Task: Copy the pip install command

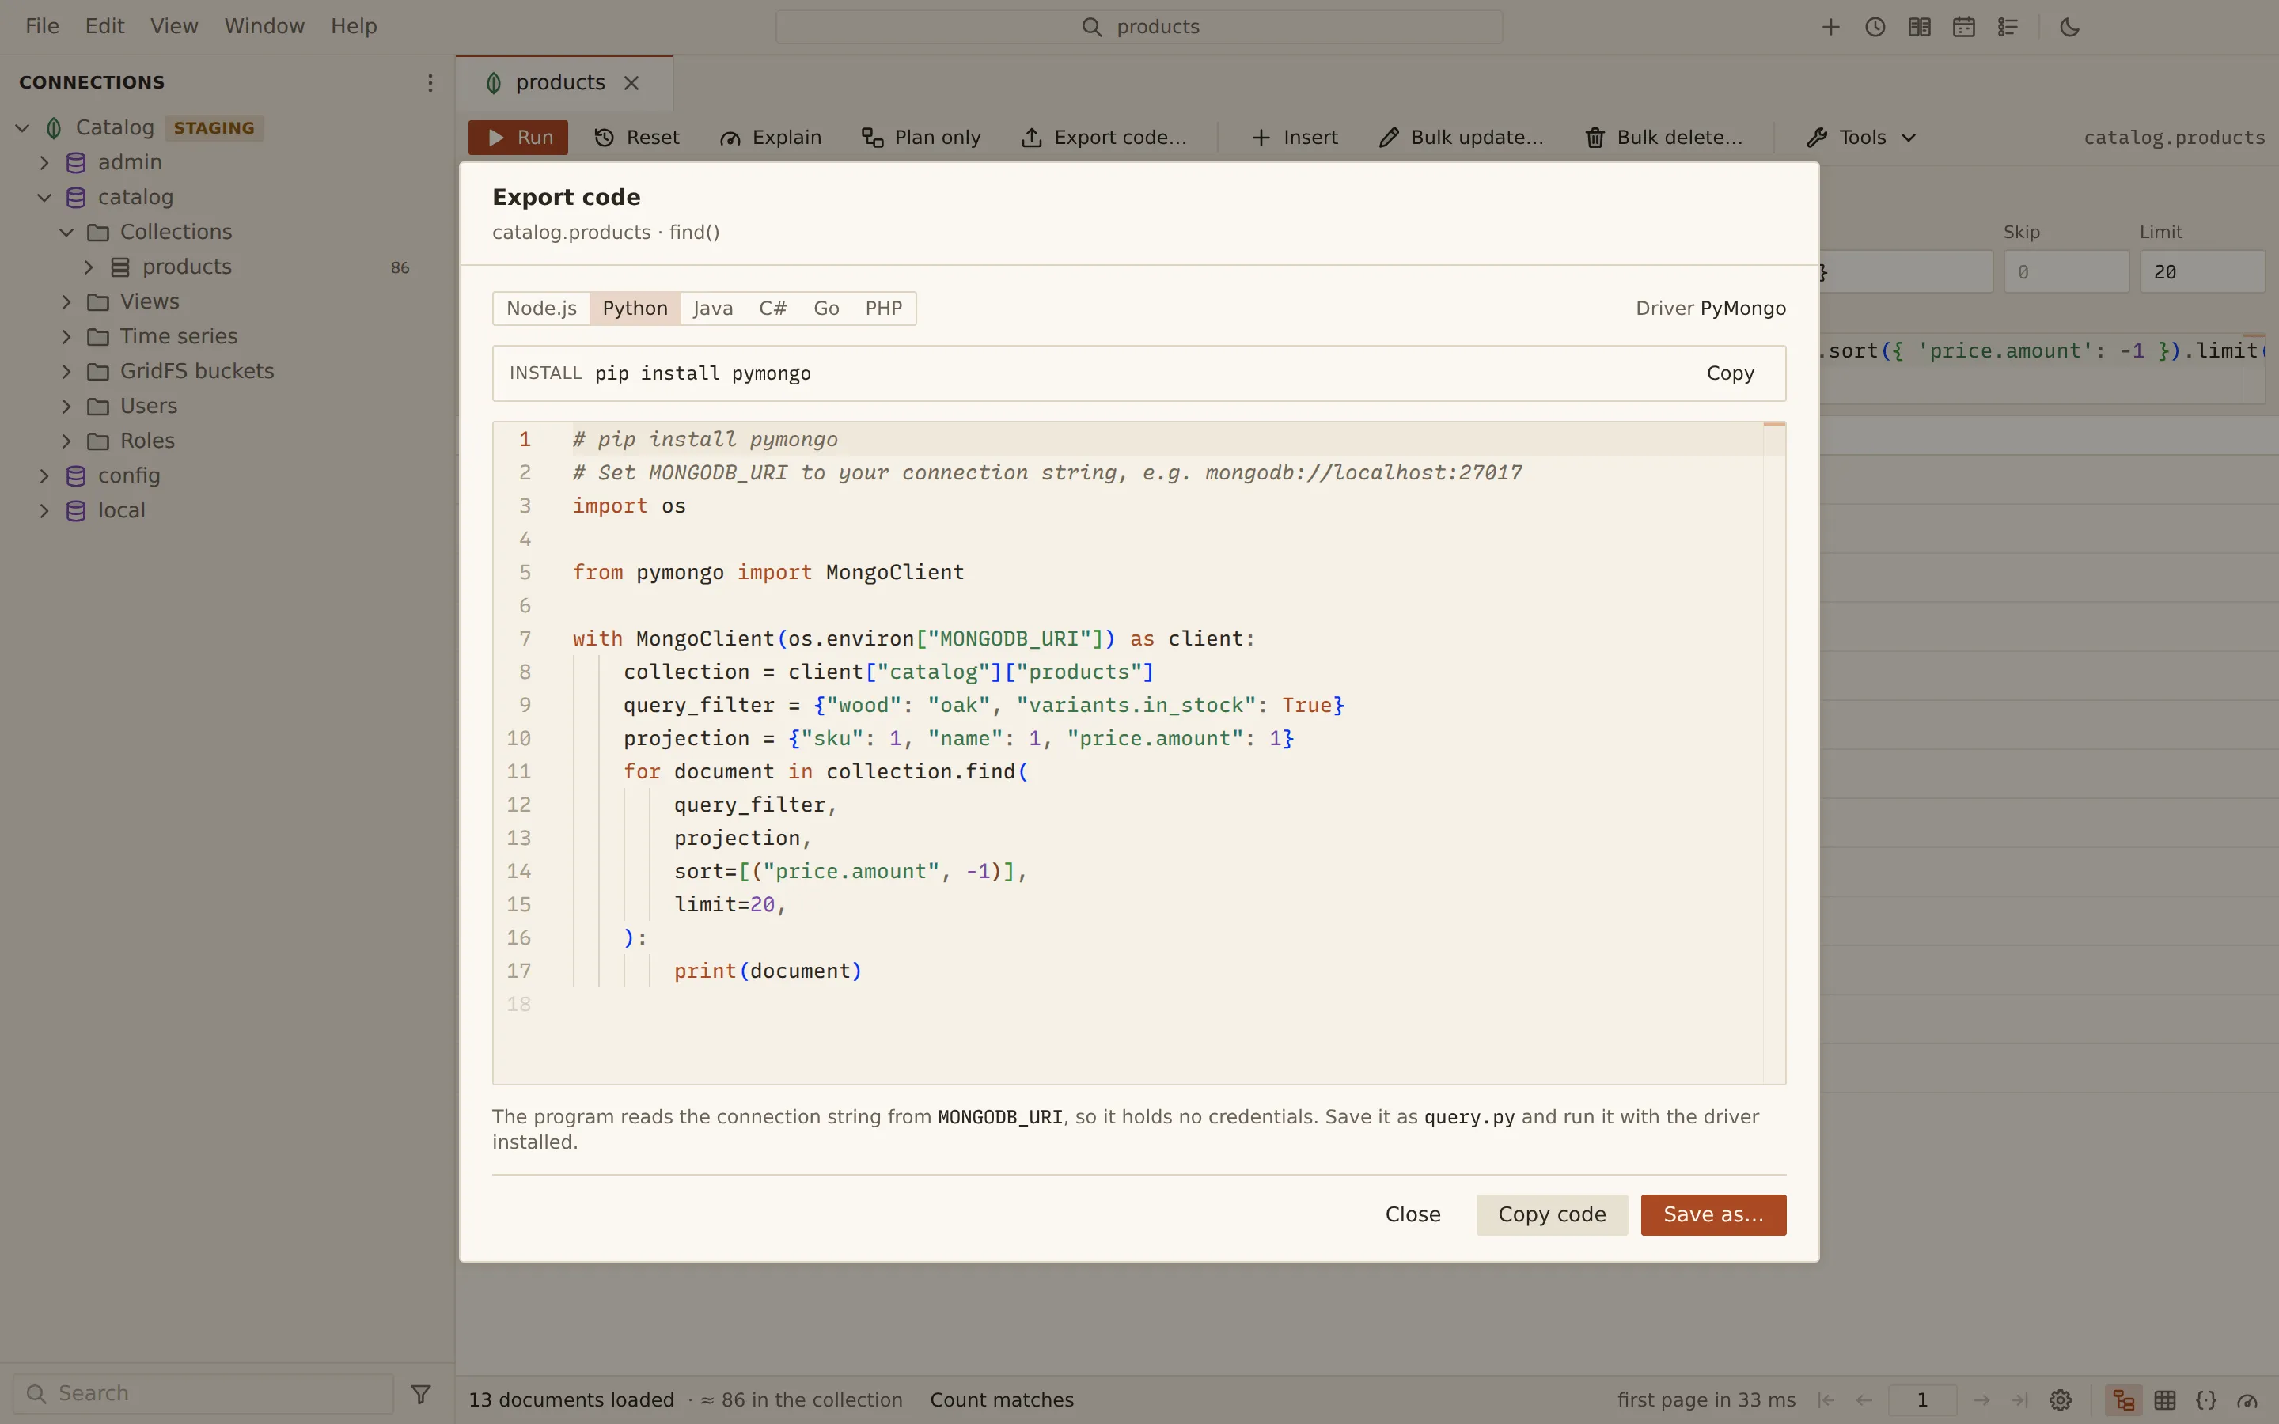Action: [1730, 374]
